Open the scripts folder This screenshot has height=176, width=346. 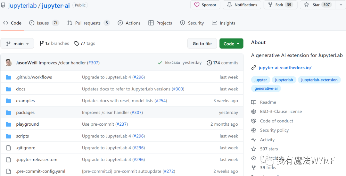click(22, 136)
